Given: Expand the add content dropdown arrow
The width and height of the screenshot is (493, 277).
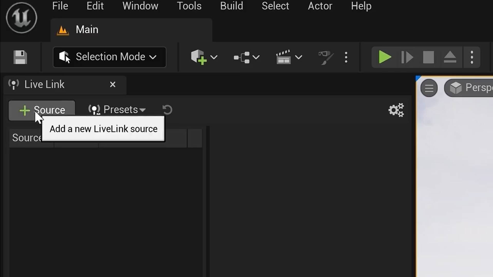Looking at the screenshot, I should [x=214, y=57].
